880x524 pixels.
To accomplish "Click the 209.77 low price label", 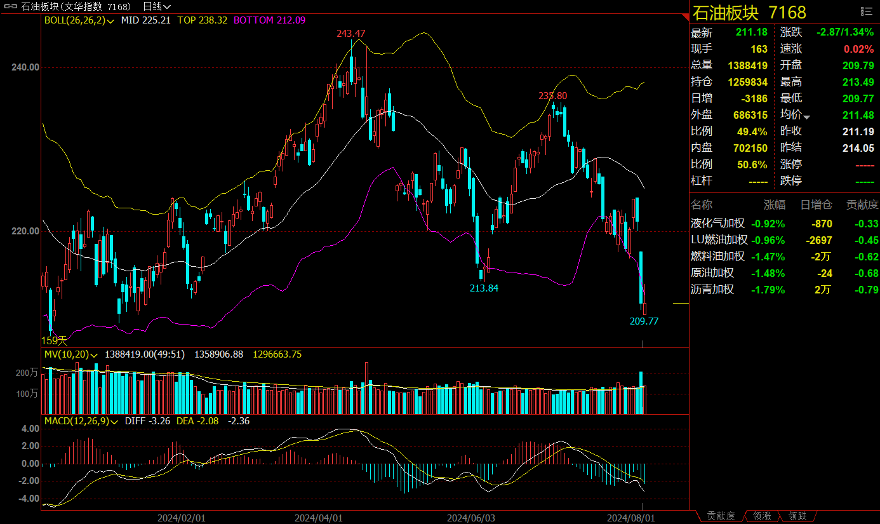I will click(x=644, y=321).
